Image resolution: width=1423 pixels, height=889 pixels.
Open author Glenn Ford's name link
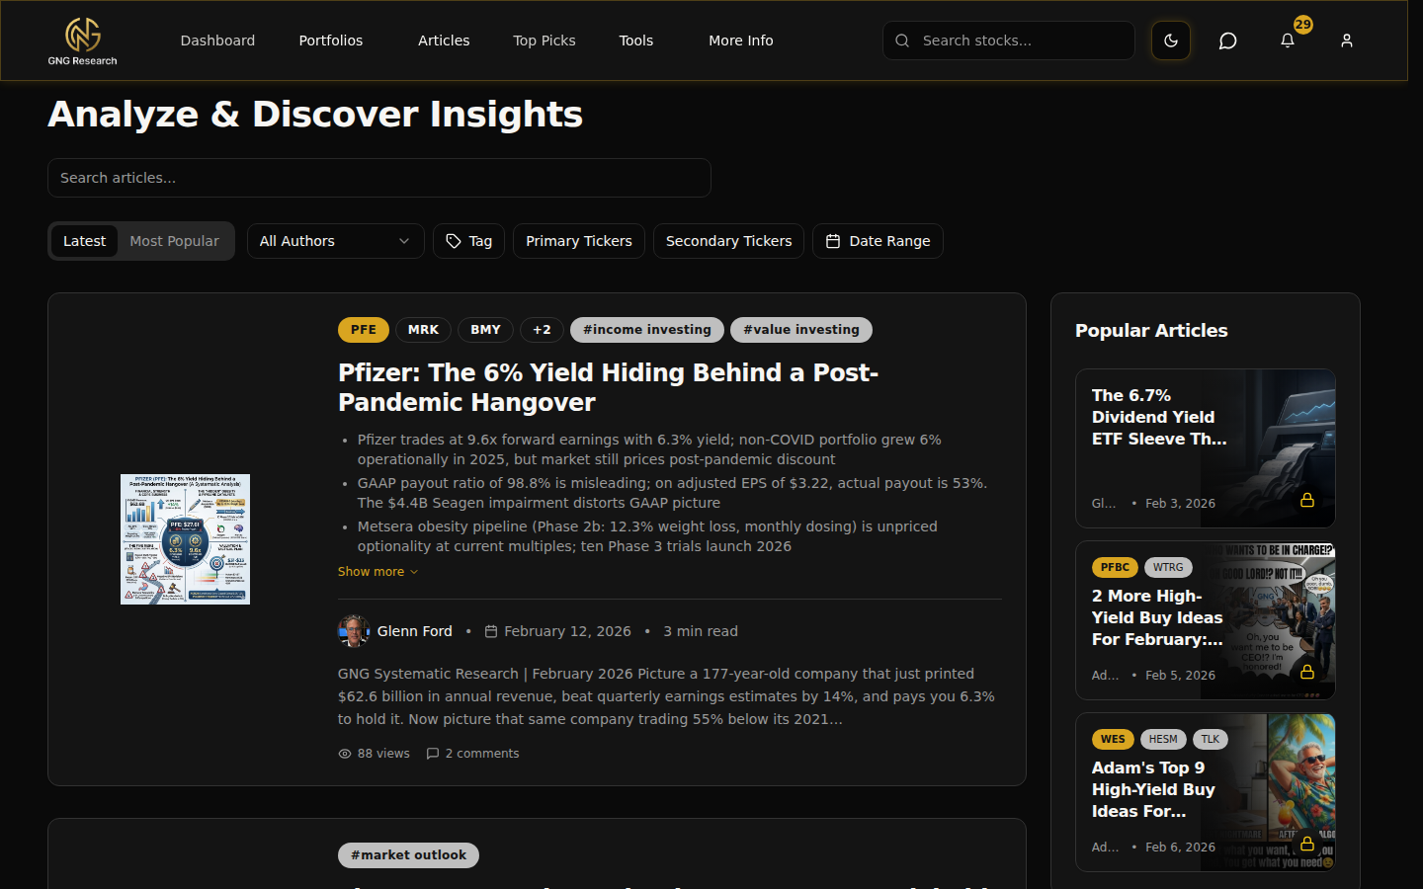[x=414, y=631]
